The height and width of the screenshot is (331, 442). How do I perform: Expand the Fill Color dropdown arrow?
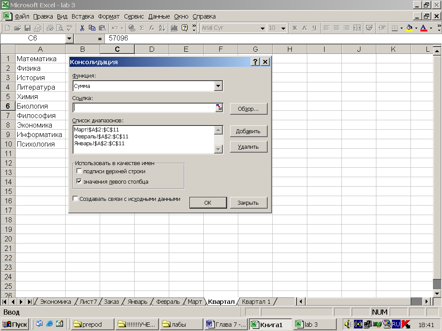(x=416, y=28)
